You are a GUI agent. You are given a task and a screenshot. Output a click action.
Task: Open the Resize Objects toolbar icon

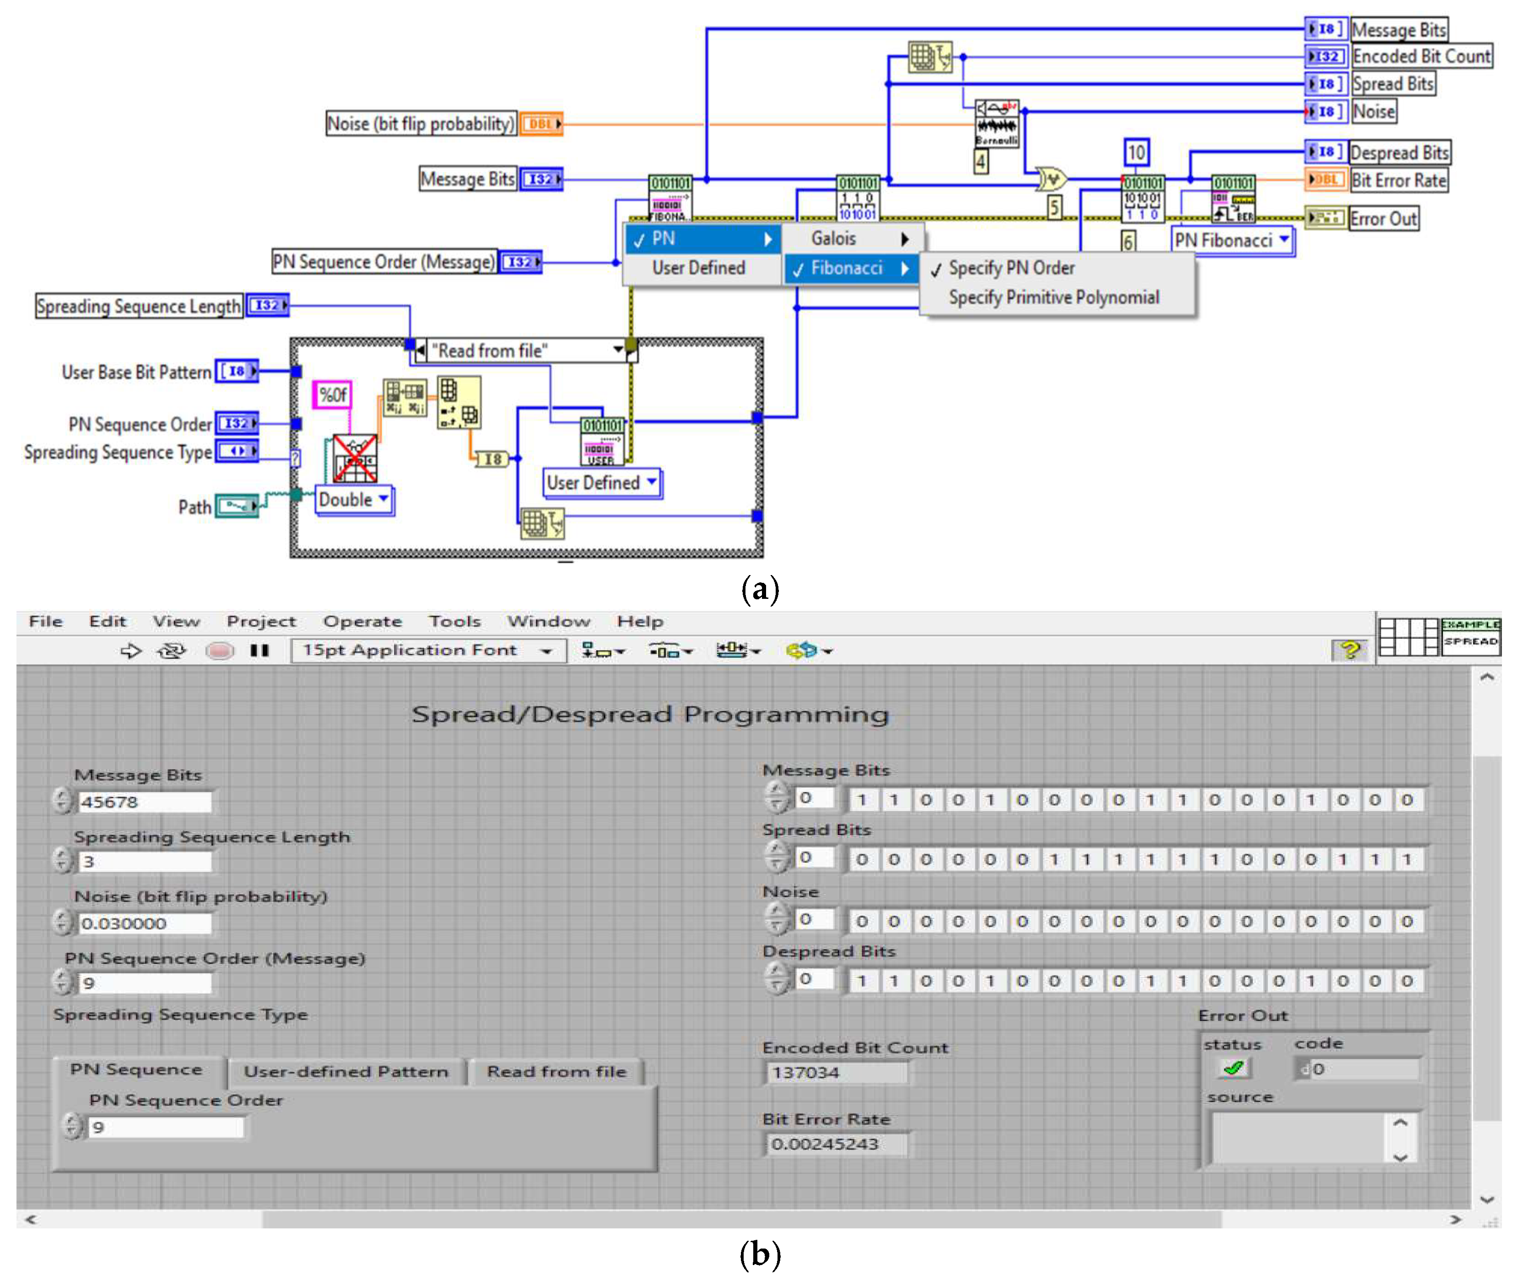tap(737, 650)
